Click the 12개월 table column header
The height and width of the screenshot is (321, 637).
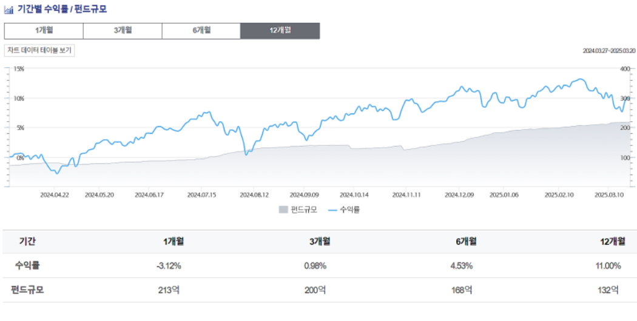tap(613, 242)
